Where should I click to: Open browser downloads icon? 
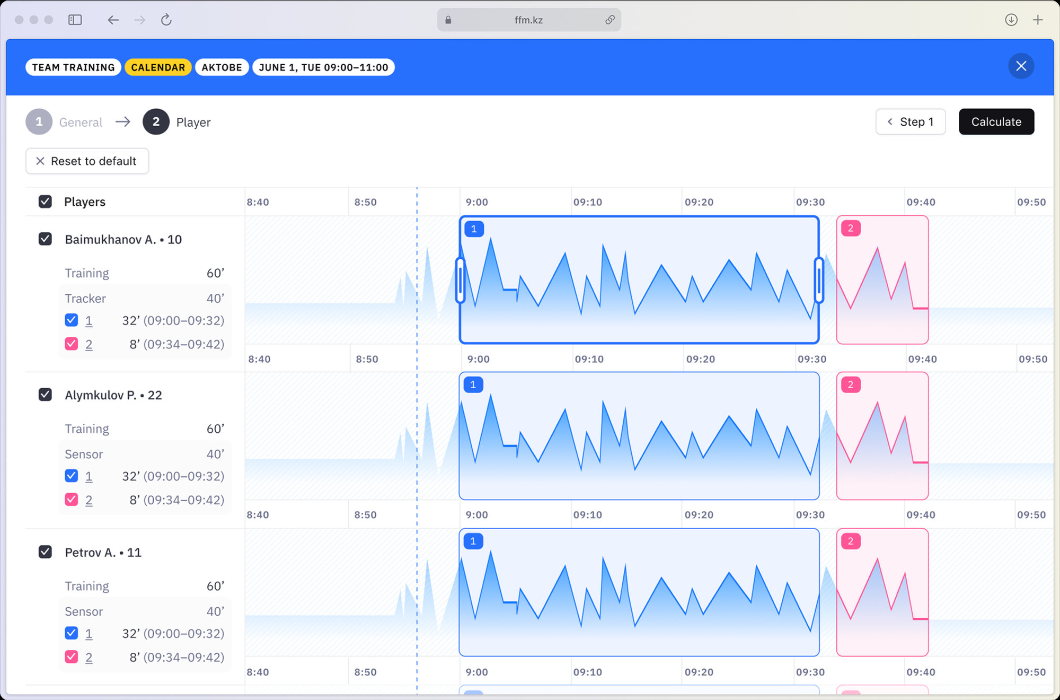(1011, 20)
